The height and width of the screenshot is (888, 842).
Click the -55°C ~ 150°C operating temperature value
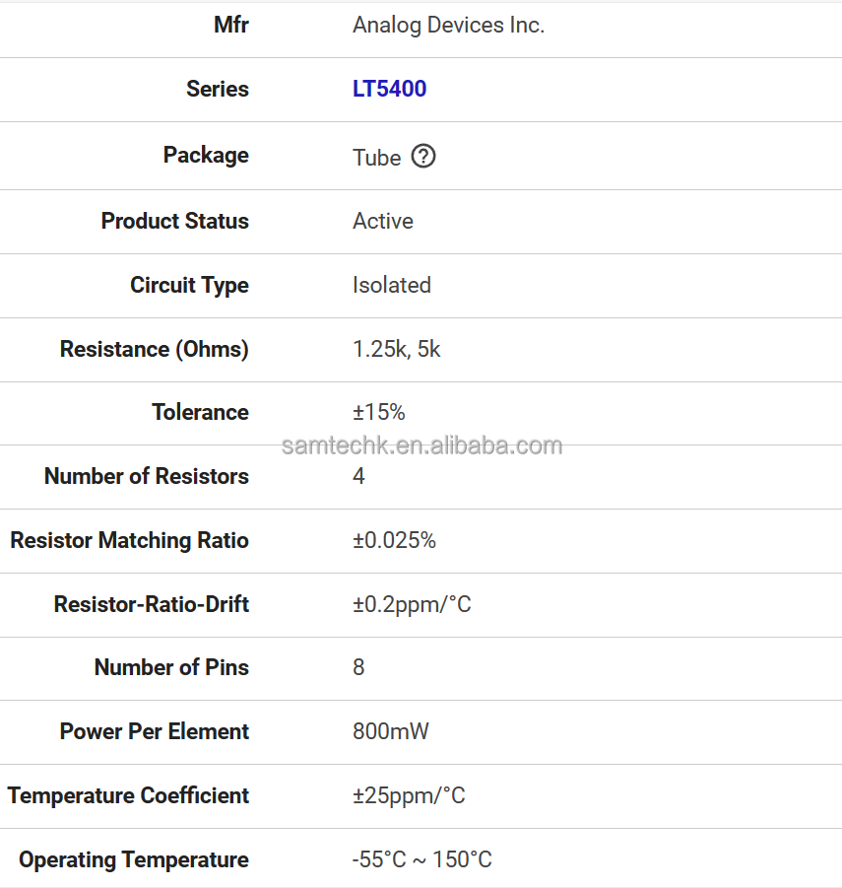(421, 859)
